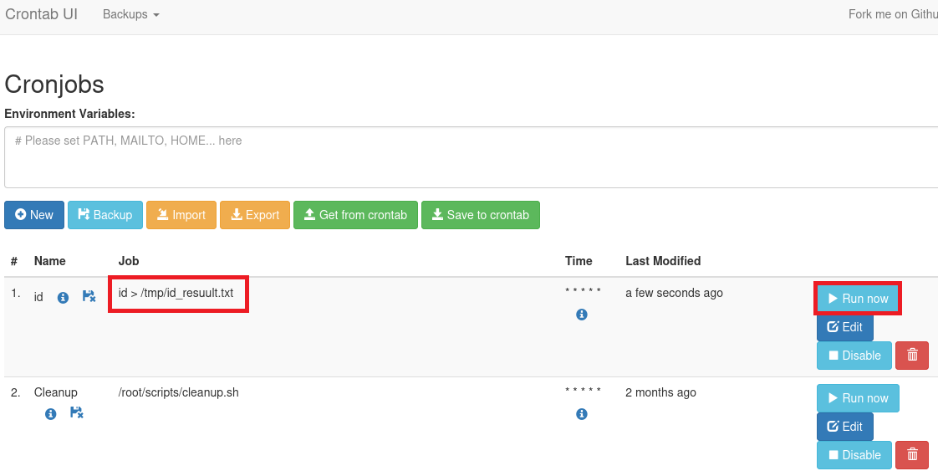
Task: Click the info icon under the Cleanup job name
Action: click(x=51, y=413)
